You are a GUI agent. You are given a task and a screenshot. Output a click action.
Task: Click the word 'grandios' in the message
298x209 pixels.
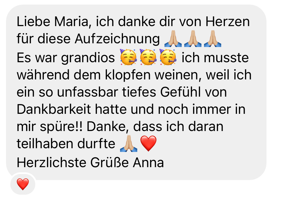(88, 58)
